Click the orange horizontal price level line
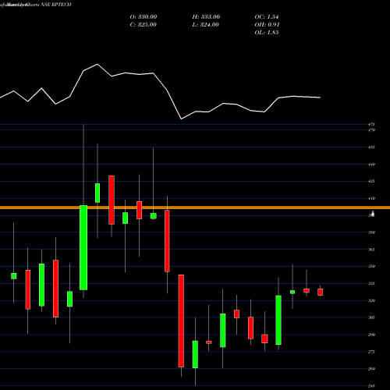Screen dimensions: 390x390 pos(195,207)
